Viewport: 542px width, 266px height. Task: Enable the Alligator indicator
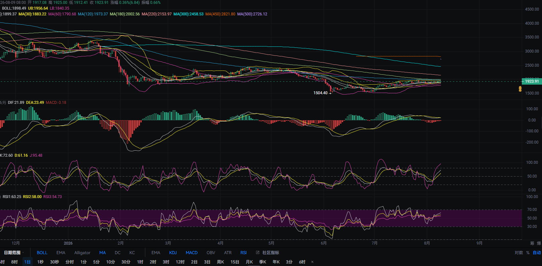coord(82,253)
